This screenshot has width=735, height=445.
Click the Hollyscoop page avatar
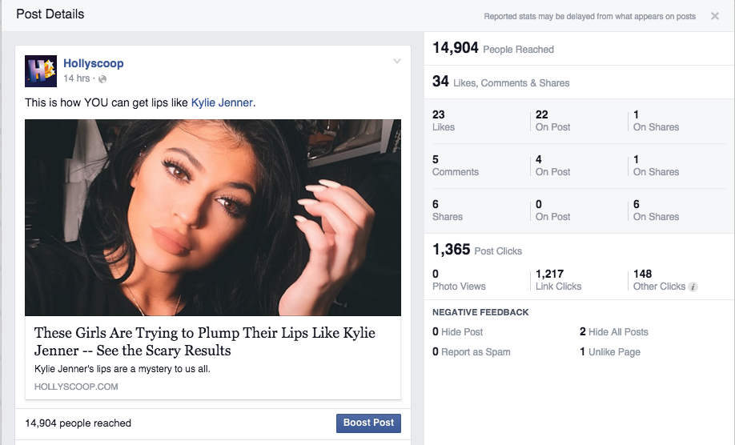(x=41, y=71)
